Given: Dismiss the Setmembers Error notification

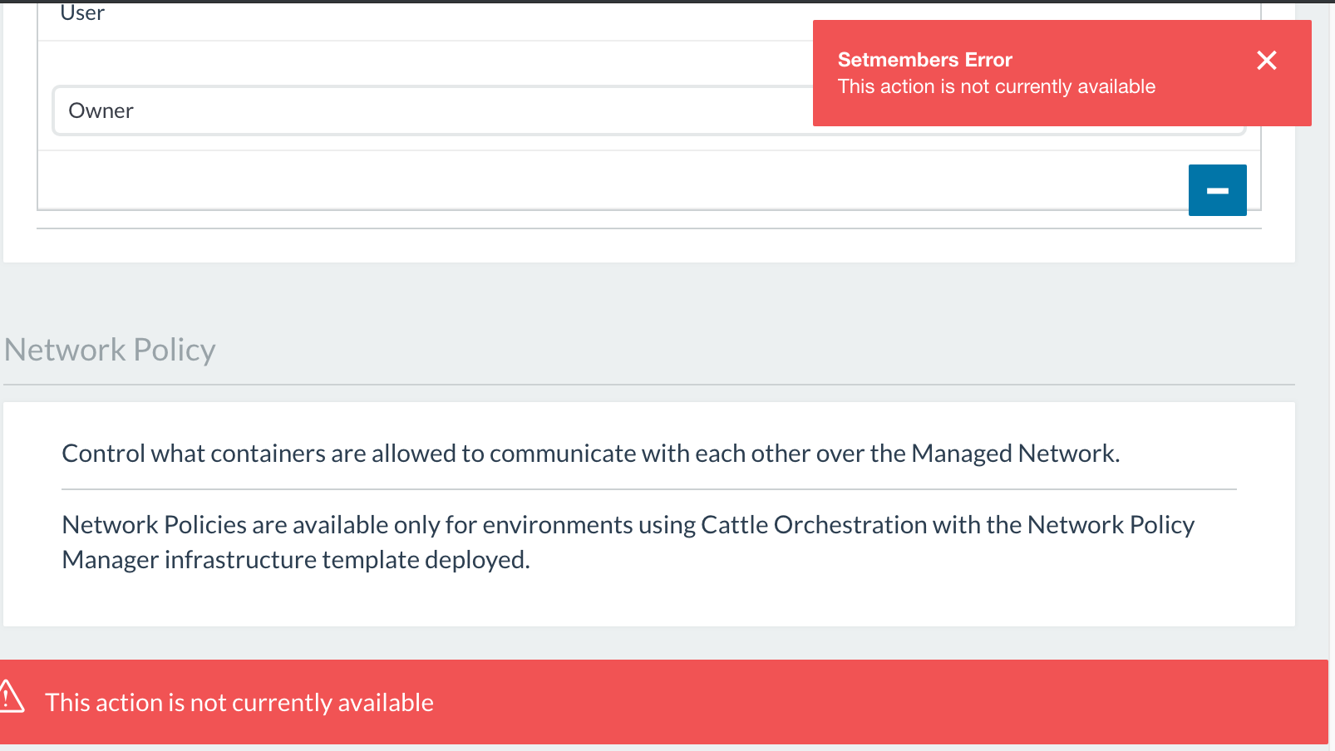Looking at the screenshot, I should click(x=1267, y=61).
